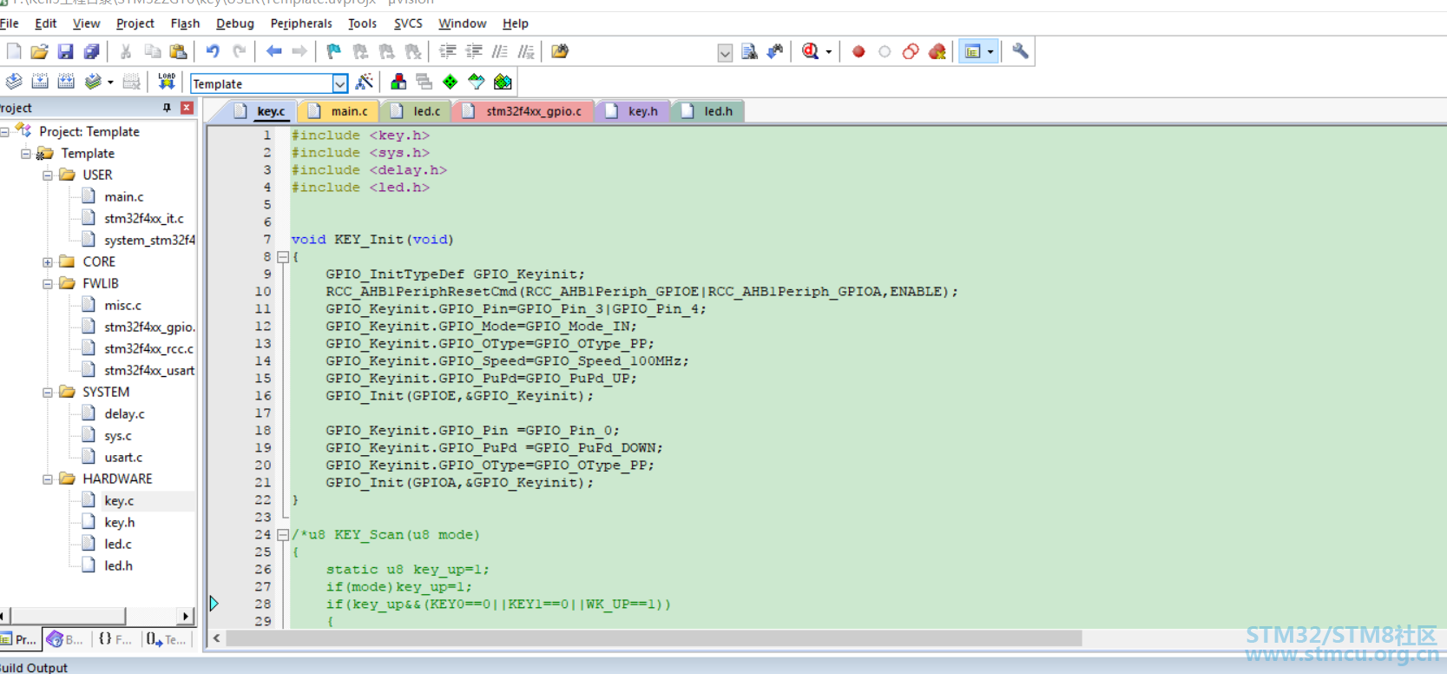The image size is (1447, 674).
Task: Undo the last edit
Action: pos(213,52)
